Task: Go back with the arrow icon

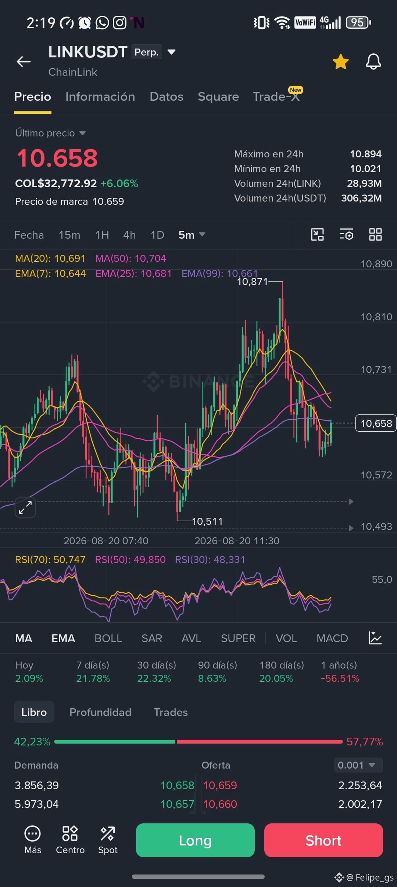Action: tap(24, 62)
